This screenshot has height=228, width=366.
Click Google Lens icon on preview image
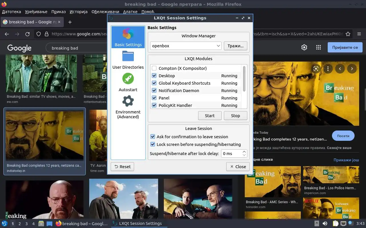click(316, 68)
